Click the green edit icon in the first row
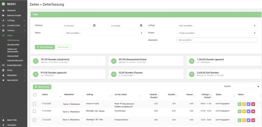 click(239, 104)
